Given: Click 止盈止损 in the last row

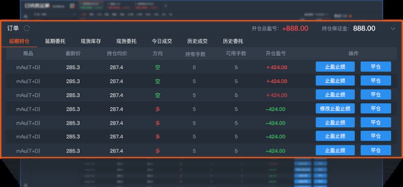Looking at the screenshot, I should coord(335,150).
